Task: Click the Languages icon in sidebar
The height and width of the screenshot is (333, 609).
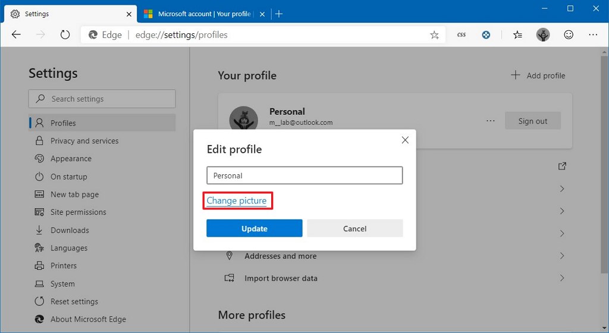Action: coord(39,247)
